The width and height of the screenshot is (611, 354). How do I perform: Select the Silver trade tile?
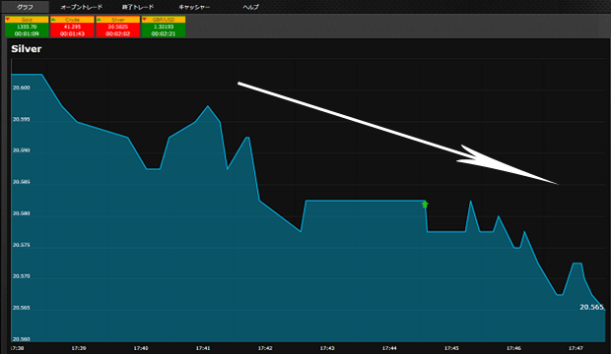tap(117, 27)
